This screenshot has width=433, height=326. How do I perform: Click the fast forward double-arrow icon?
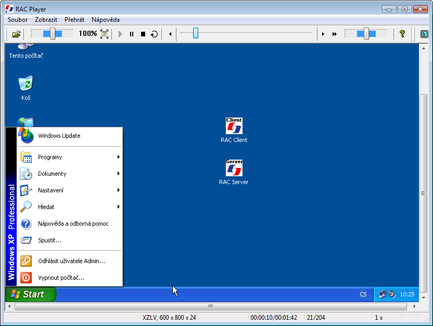tap(335, 34)
